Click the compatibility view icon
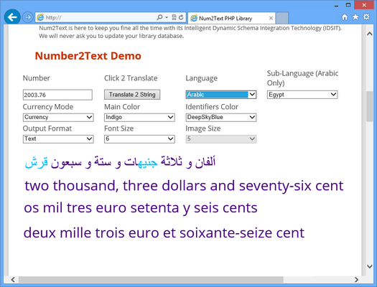 point(174,17)
